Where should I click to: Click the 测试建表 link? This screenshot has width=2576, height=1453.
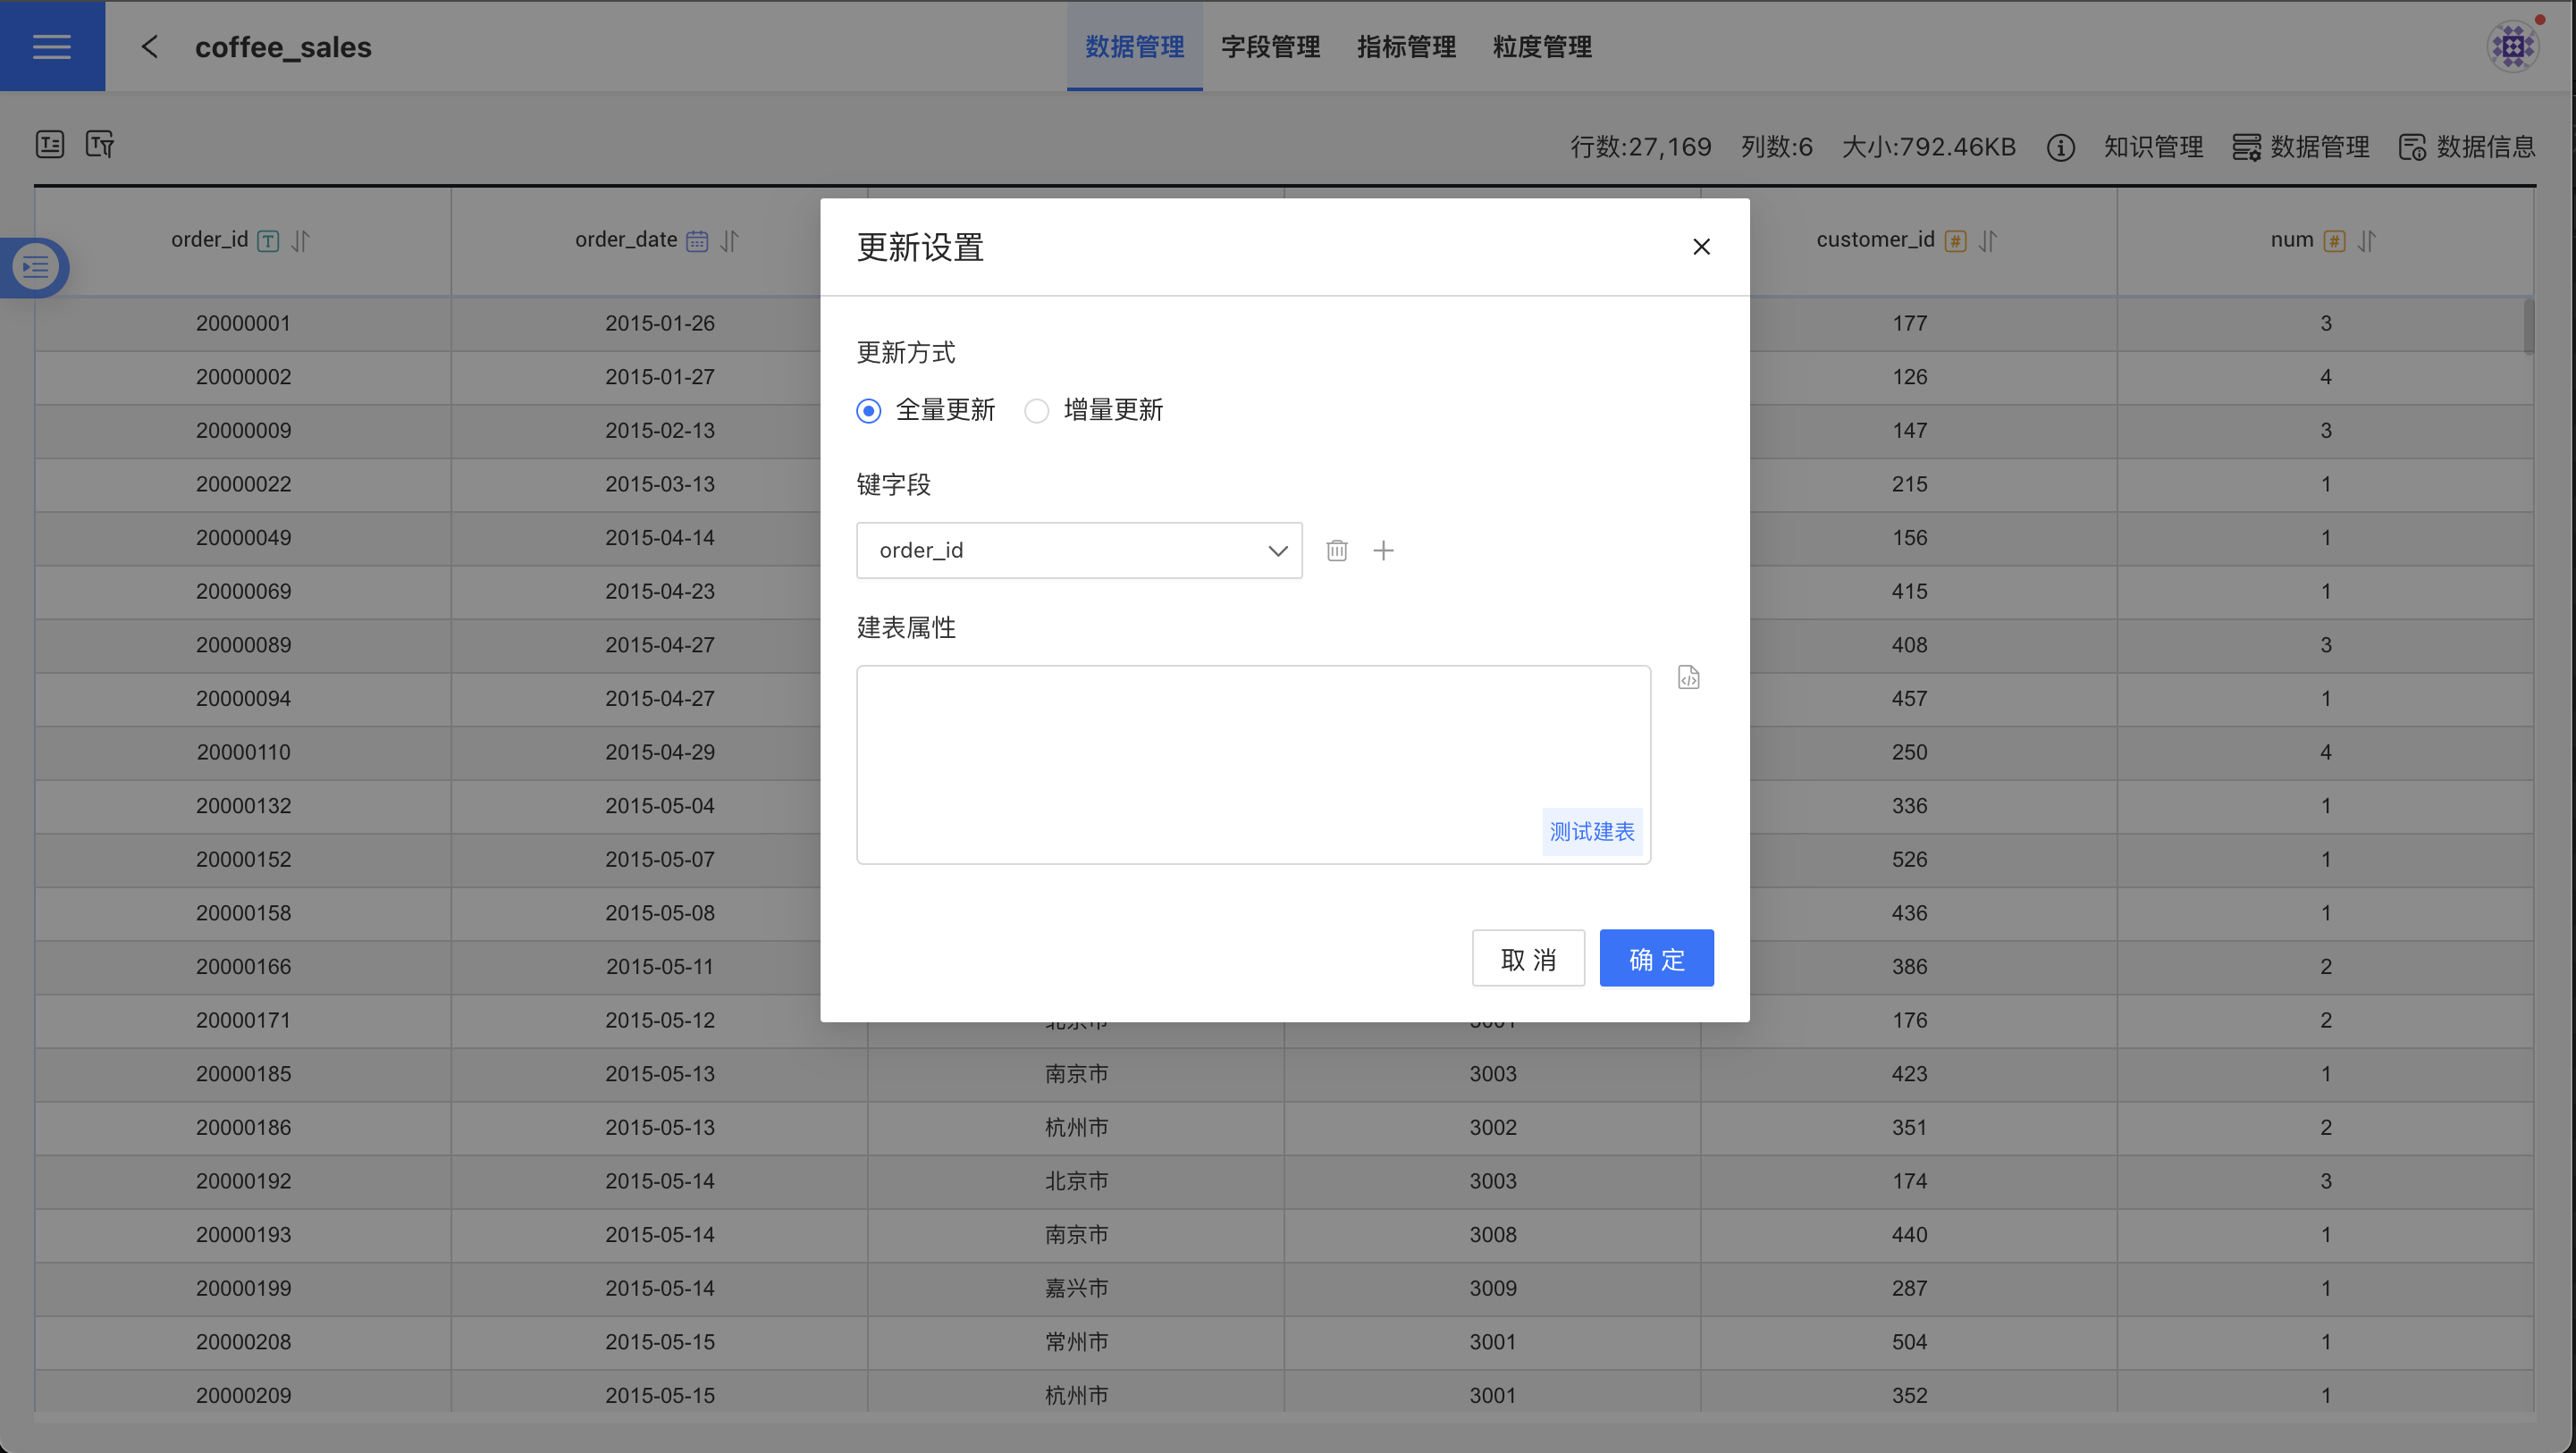(1591, 831)
